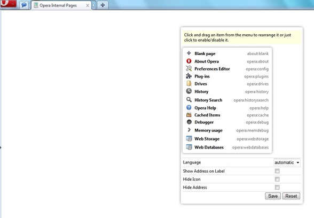Image resolution: width=314 pixels, height=218 pixels.
Task: Toggle the Blank page menu entry
Action: (227, 53)
